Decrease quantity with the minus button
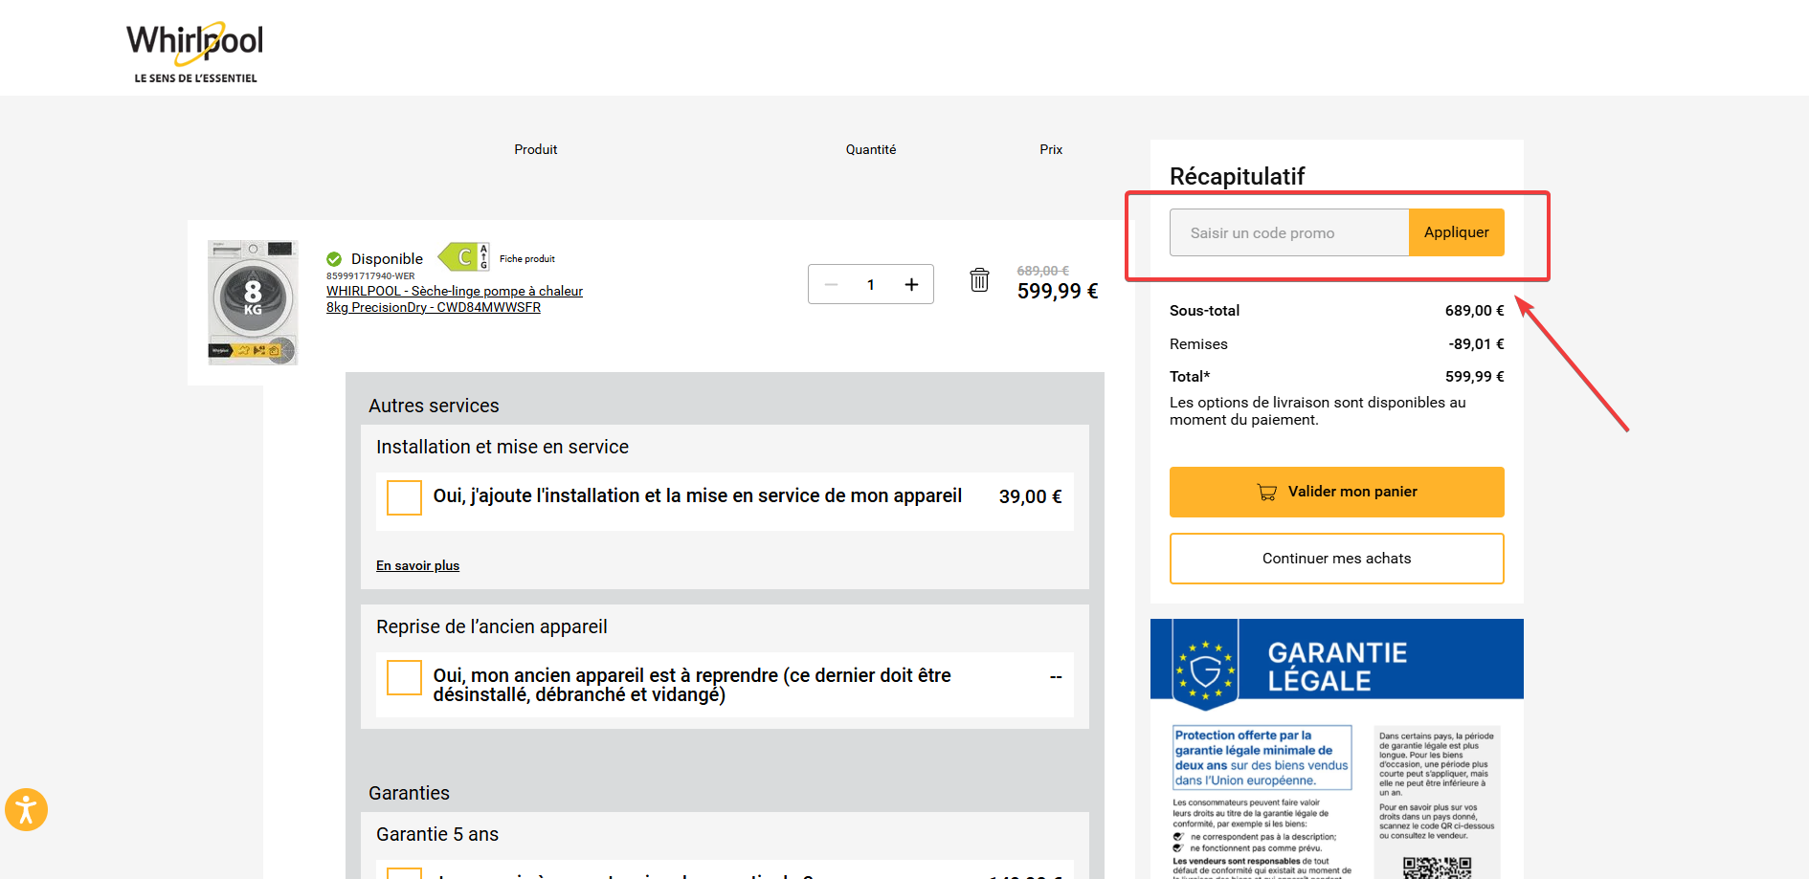Image resolution: width=1809 pixels, height=879 pixels. (x=831, y=284)
